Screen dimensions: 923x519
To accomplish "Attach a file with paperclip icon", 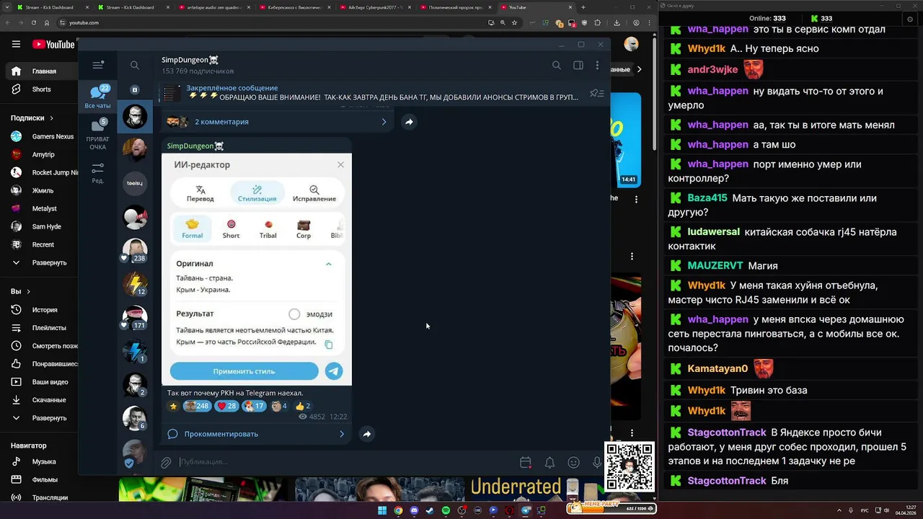I will [x=166, y=462].
